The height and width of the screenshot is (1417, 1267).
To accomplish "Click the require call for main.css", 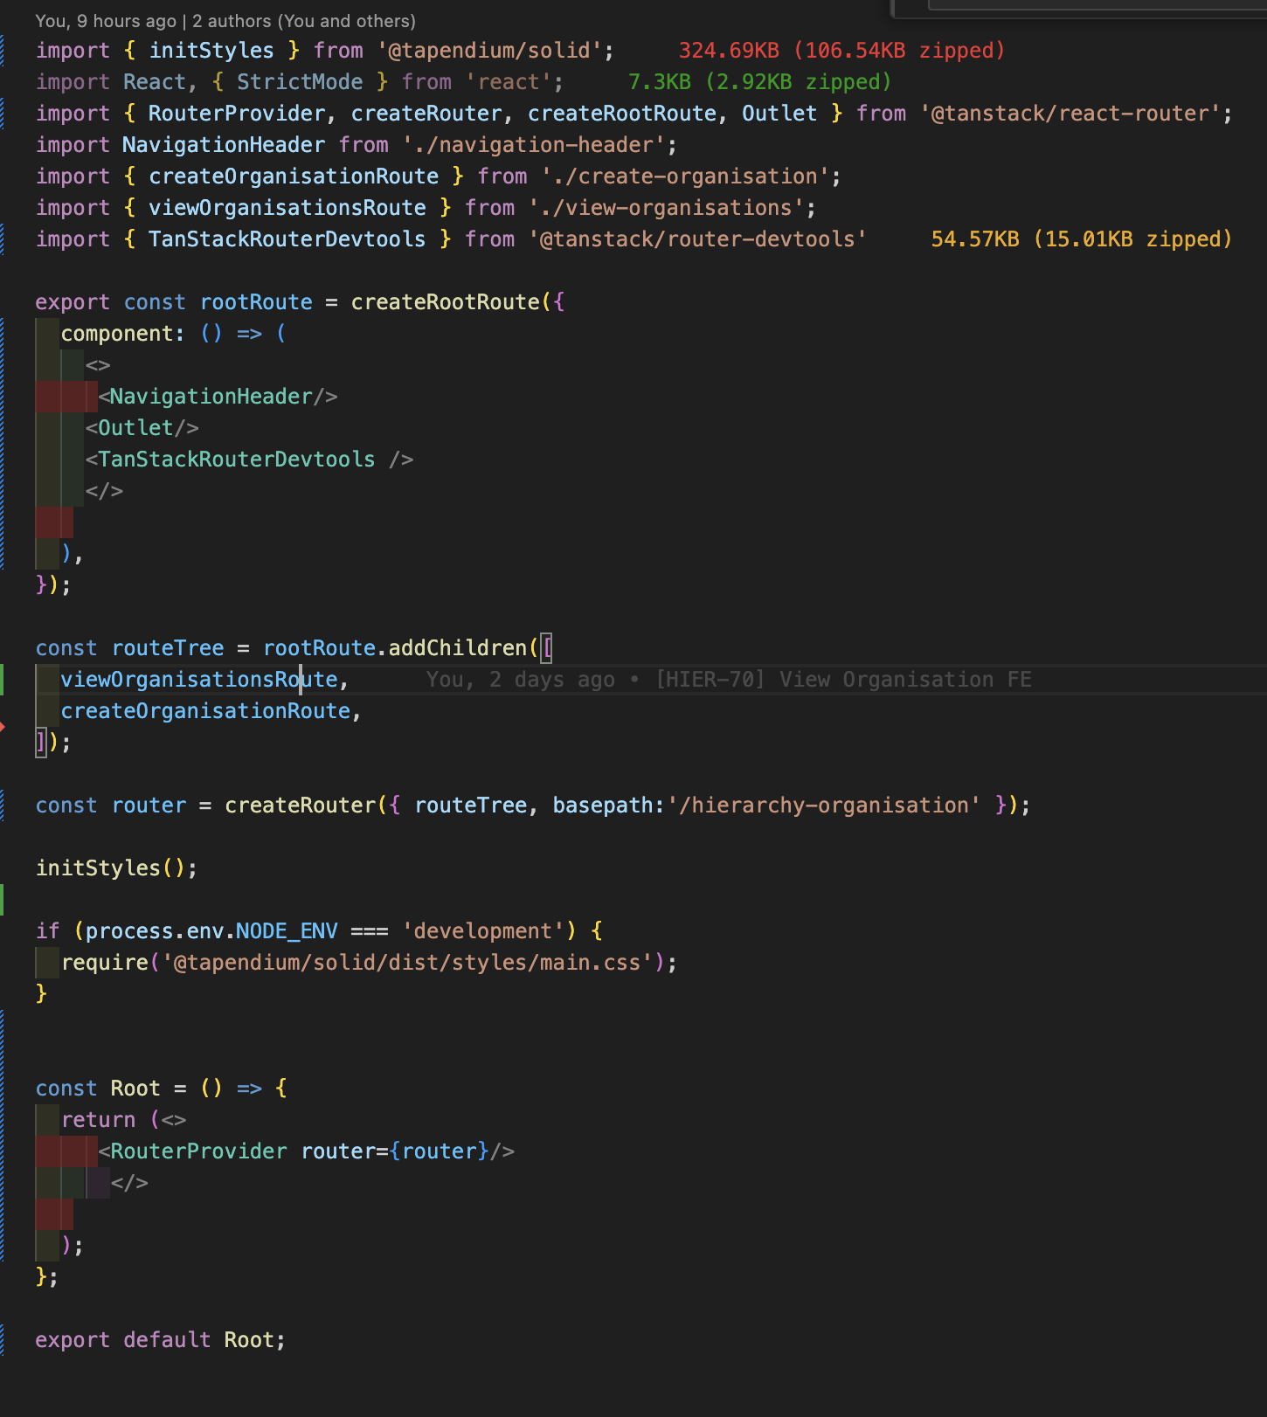I will [x=369, y=963].
